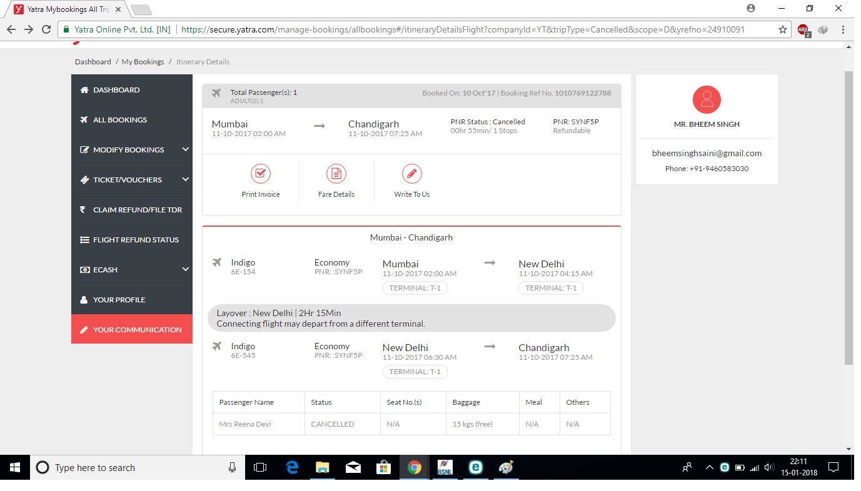Click the Layover : New Delhi notice
Screen dimensions: 861x491
(411, 318)
